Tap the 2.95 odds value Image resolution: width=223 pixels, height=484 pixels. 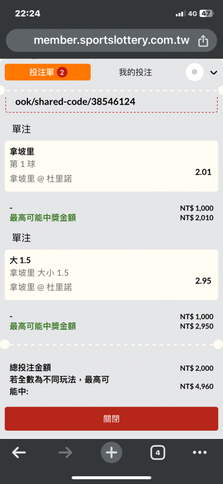203,281
